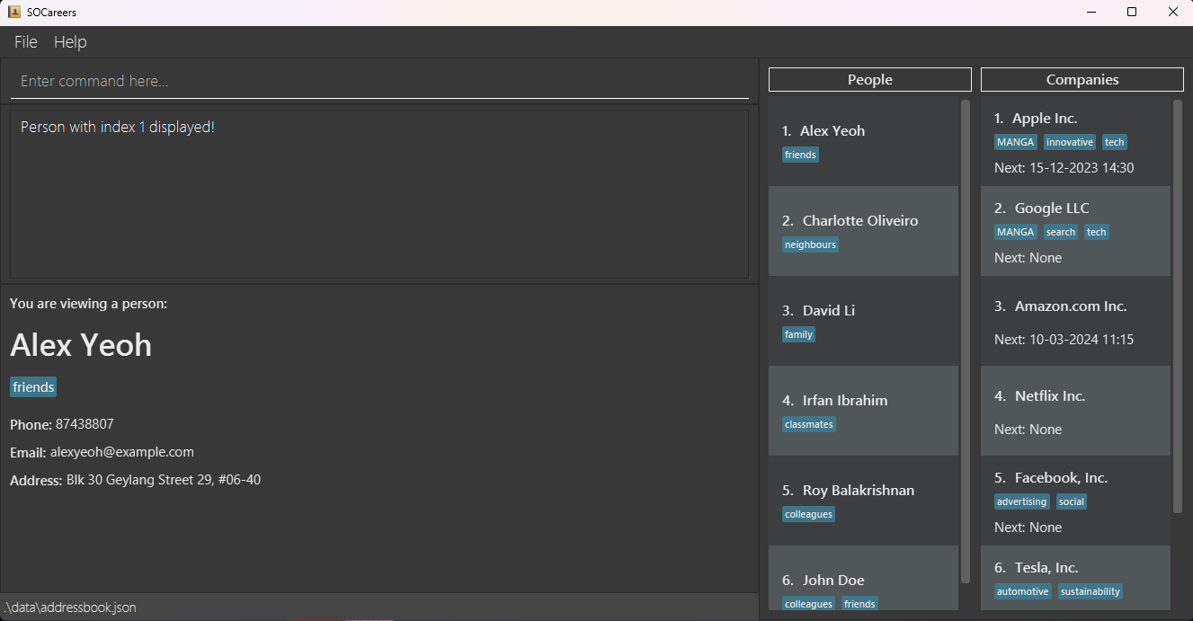Select the People panel header
The height and width of the screenshot is (621, 1193).
click(x=869, y=79)
